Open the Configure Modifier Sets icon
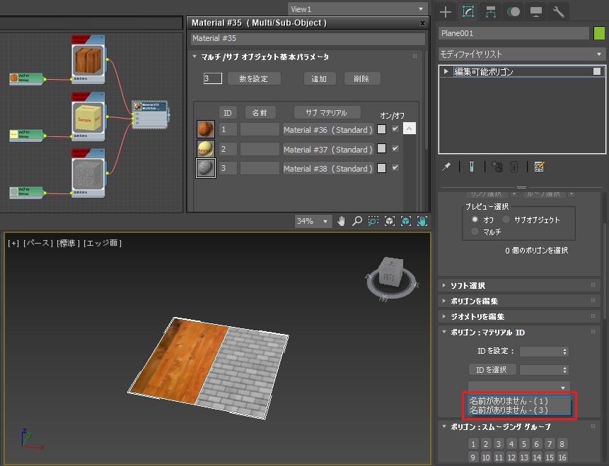 [x=540, y=167]
